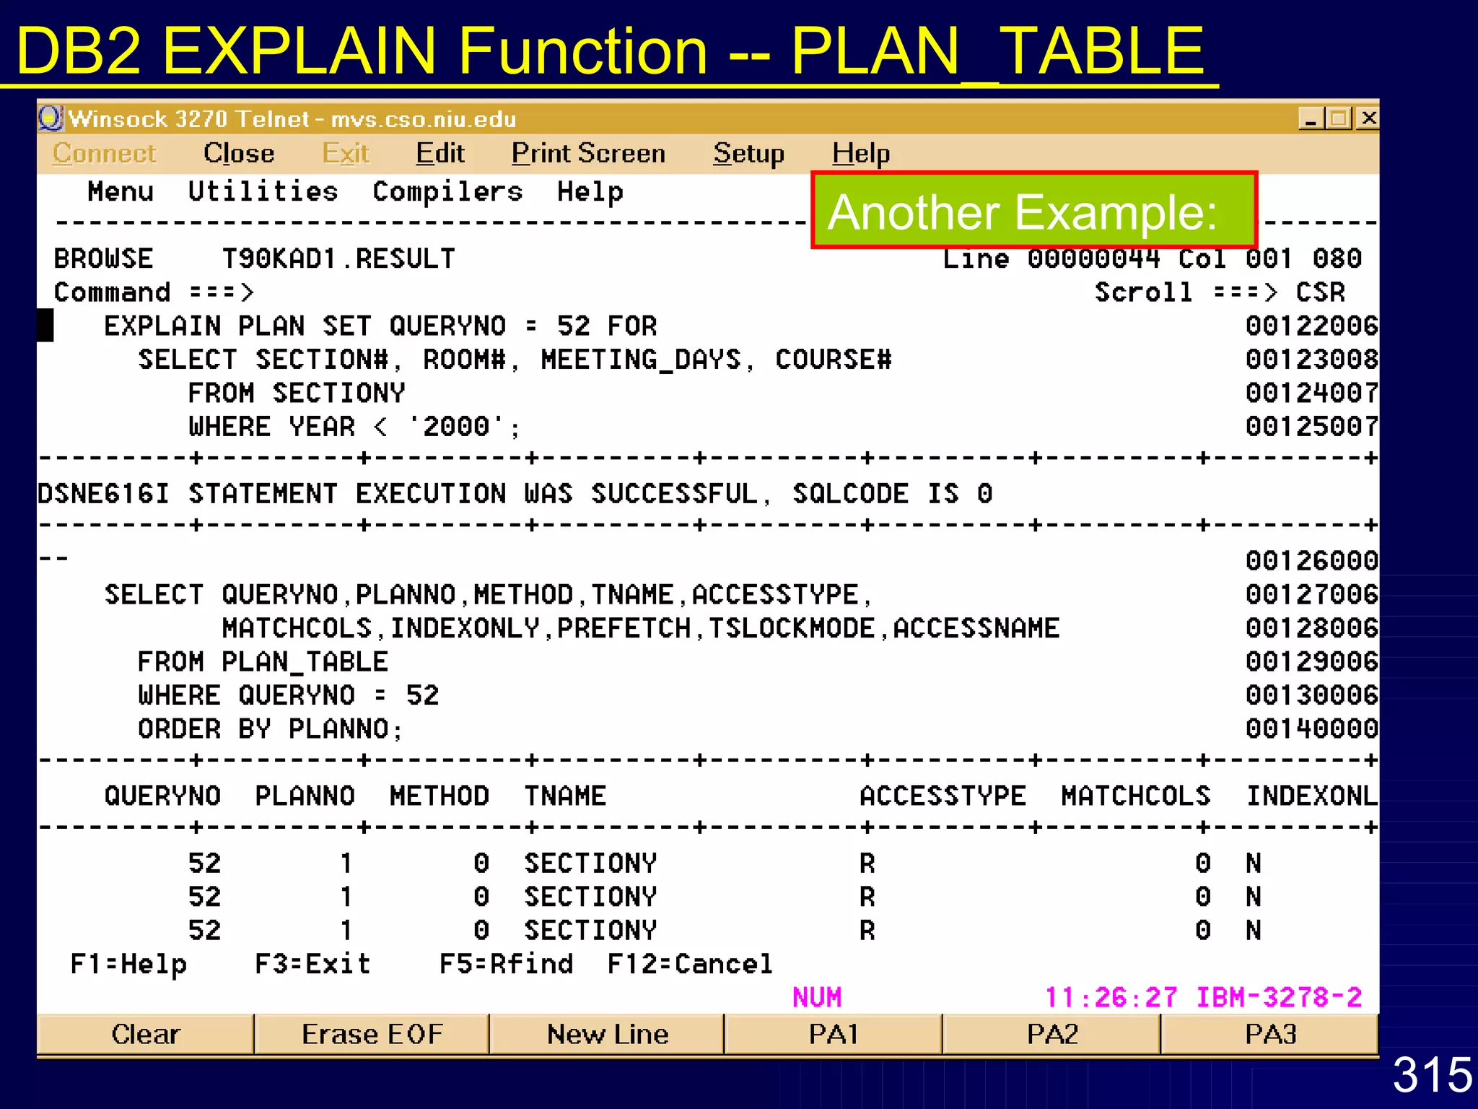Image resolution: width=1478 pixels, height=1109 pixels.
Task: Click the New Line button
Action: pyautogui.click(x=607, y=1034)
